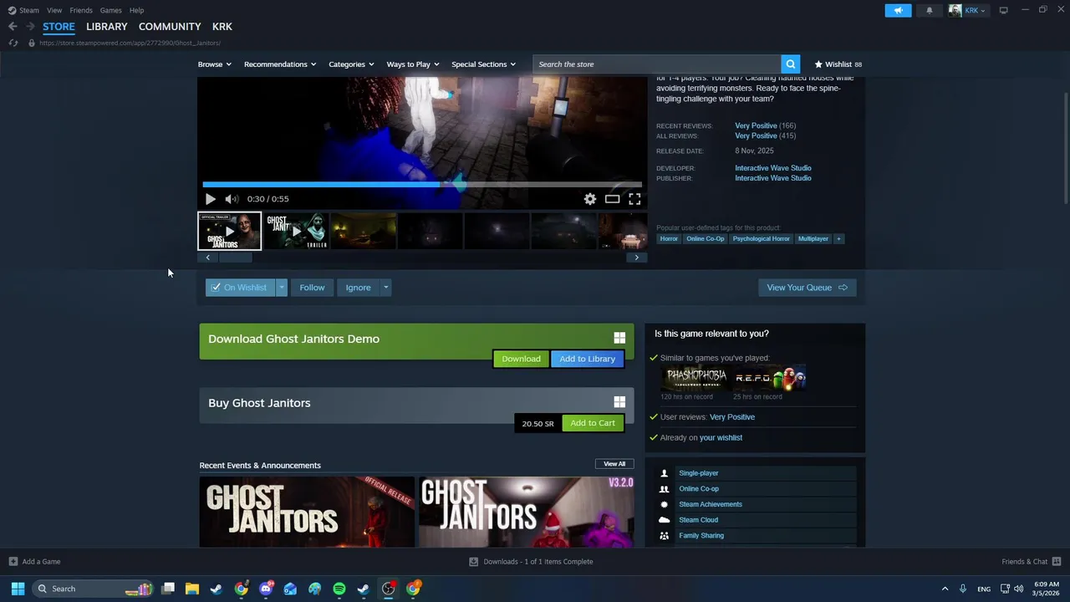Click Add to Cart button
The height and width of the screenshot is (602, 1070).
point(593,423)
